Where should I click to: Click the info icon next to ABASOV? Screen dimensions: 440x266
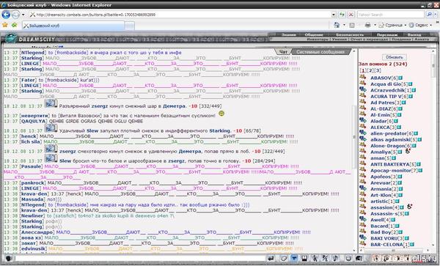coord(400,78)
